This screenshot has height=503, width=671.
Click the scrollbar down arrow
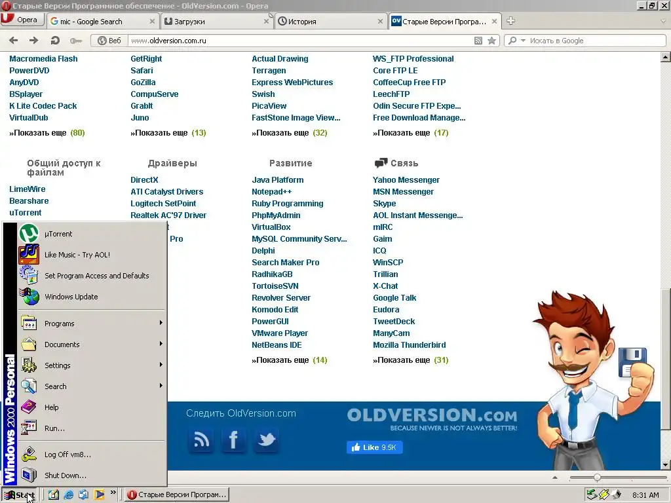tap(666, 464)
